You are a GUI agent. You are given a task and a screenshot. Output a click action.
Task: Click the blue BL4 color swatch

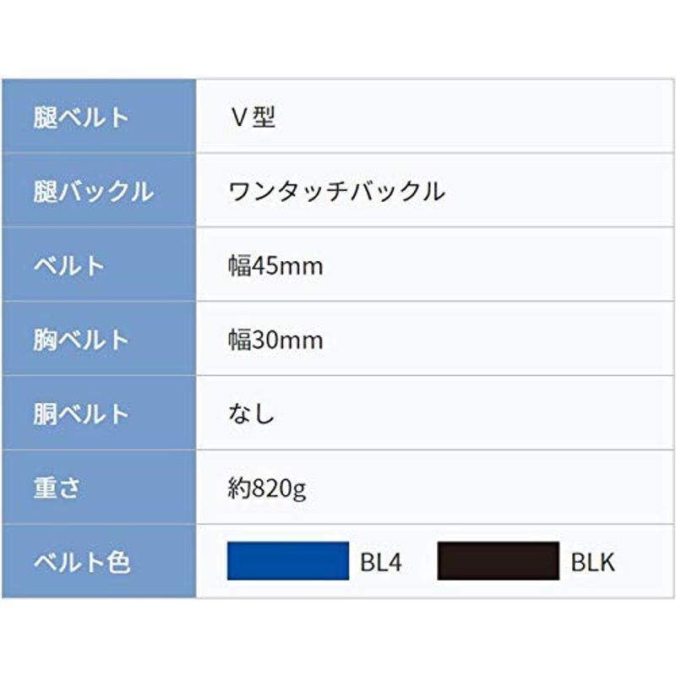click(x=288, y=561)
